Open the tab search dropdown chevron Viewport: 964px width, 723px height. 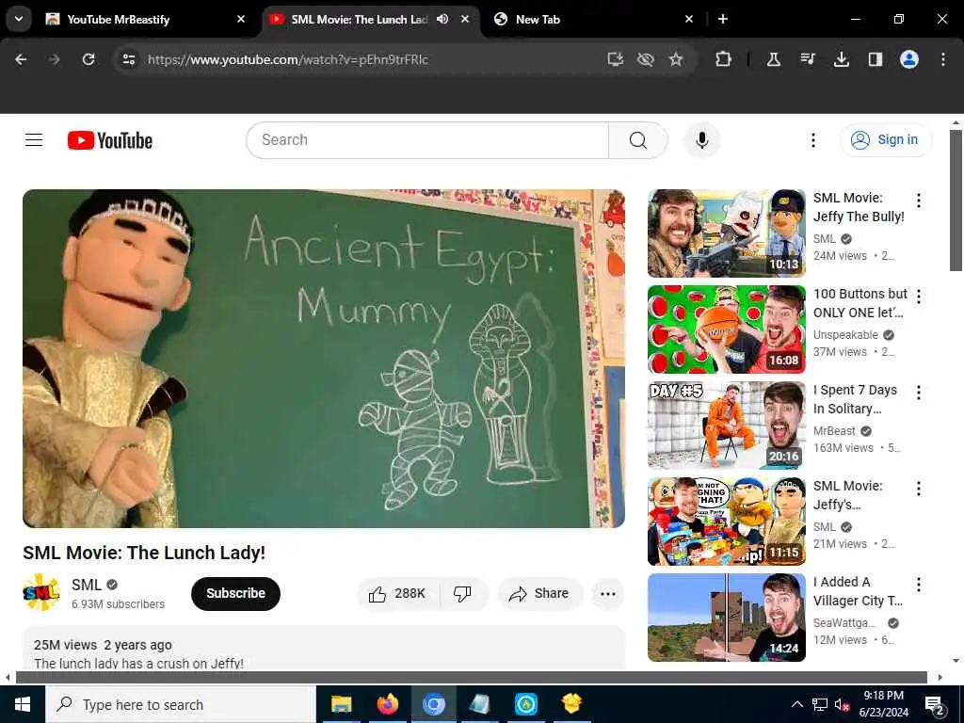[x=19, y=19]
